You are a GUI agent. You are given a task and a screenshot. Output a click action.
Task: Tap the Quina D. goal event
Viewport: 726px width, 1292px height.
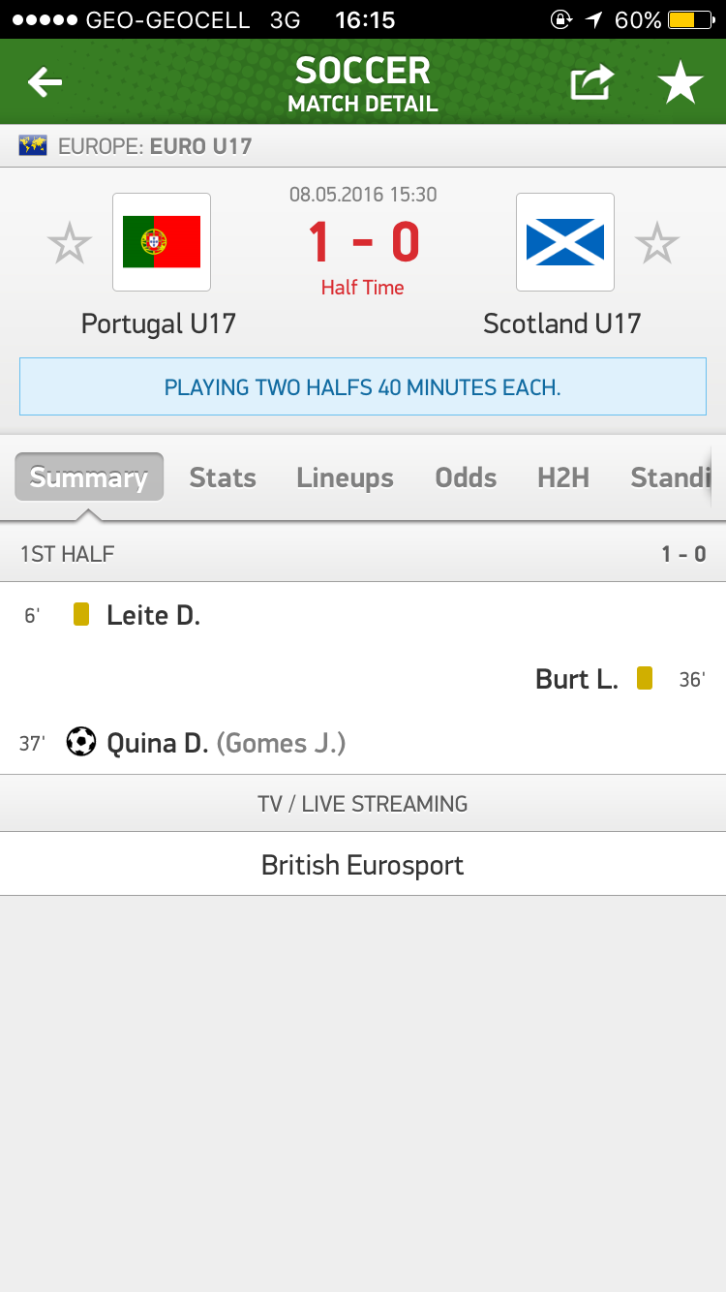[158, 743]
